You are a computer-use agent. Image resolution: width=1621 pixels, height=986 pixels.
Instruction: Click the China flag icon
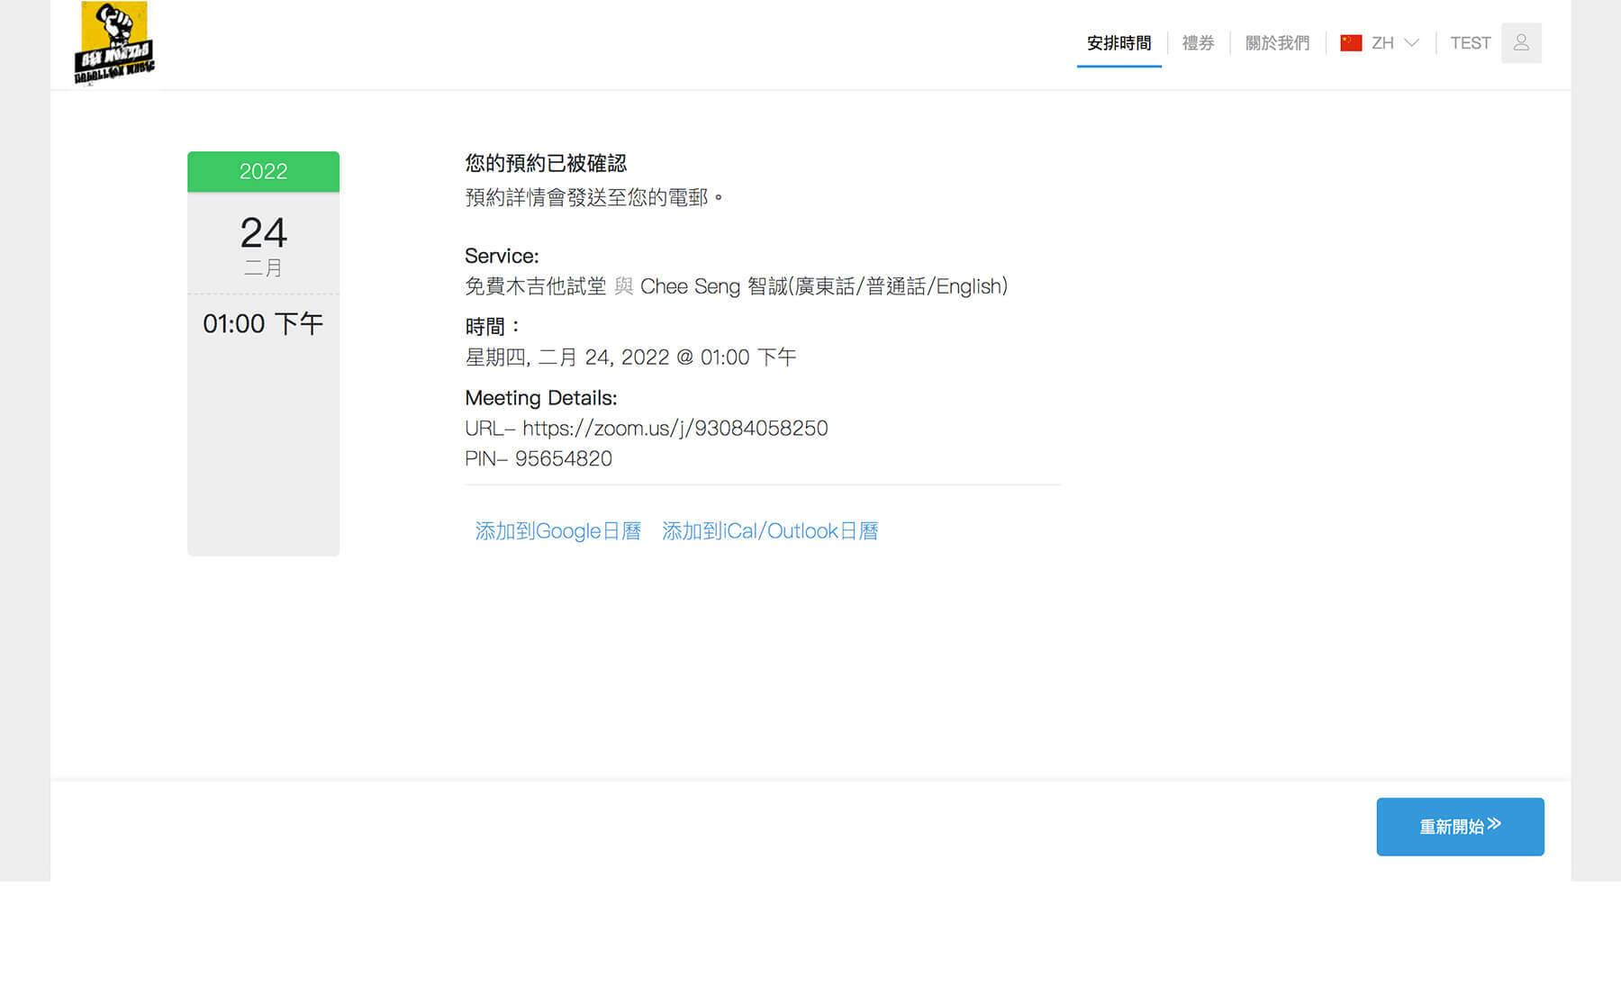click(x=1351, y=43)
